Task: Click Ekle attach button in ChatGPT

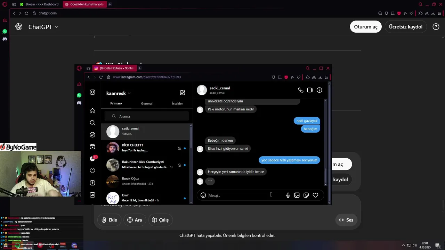Action: pyautogui.click(x=109, y=220)
